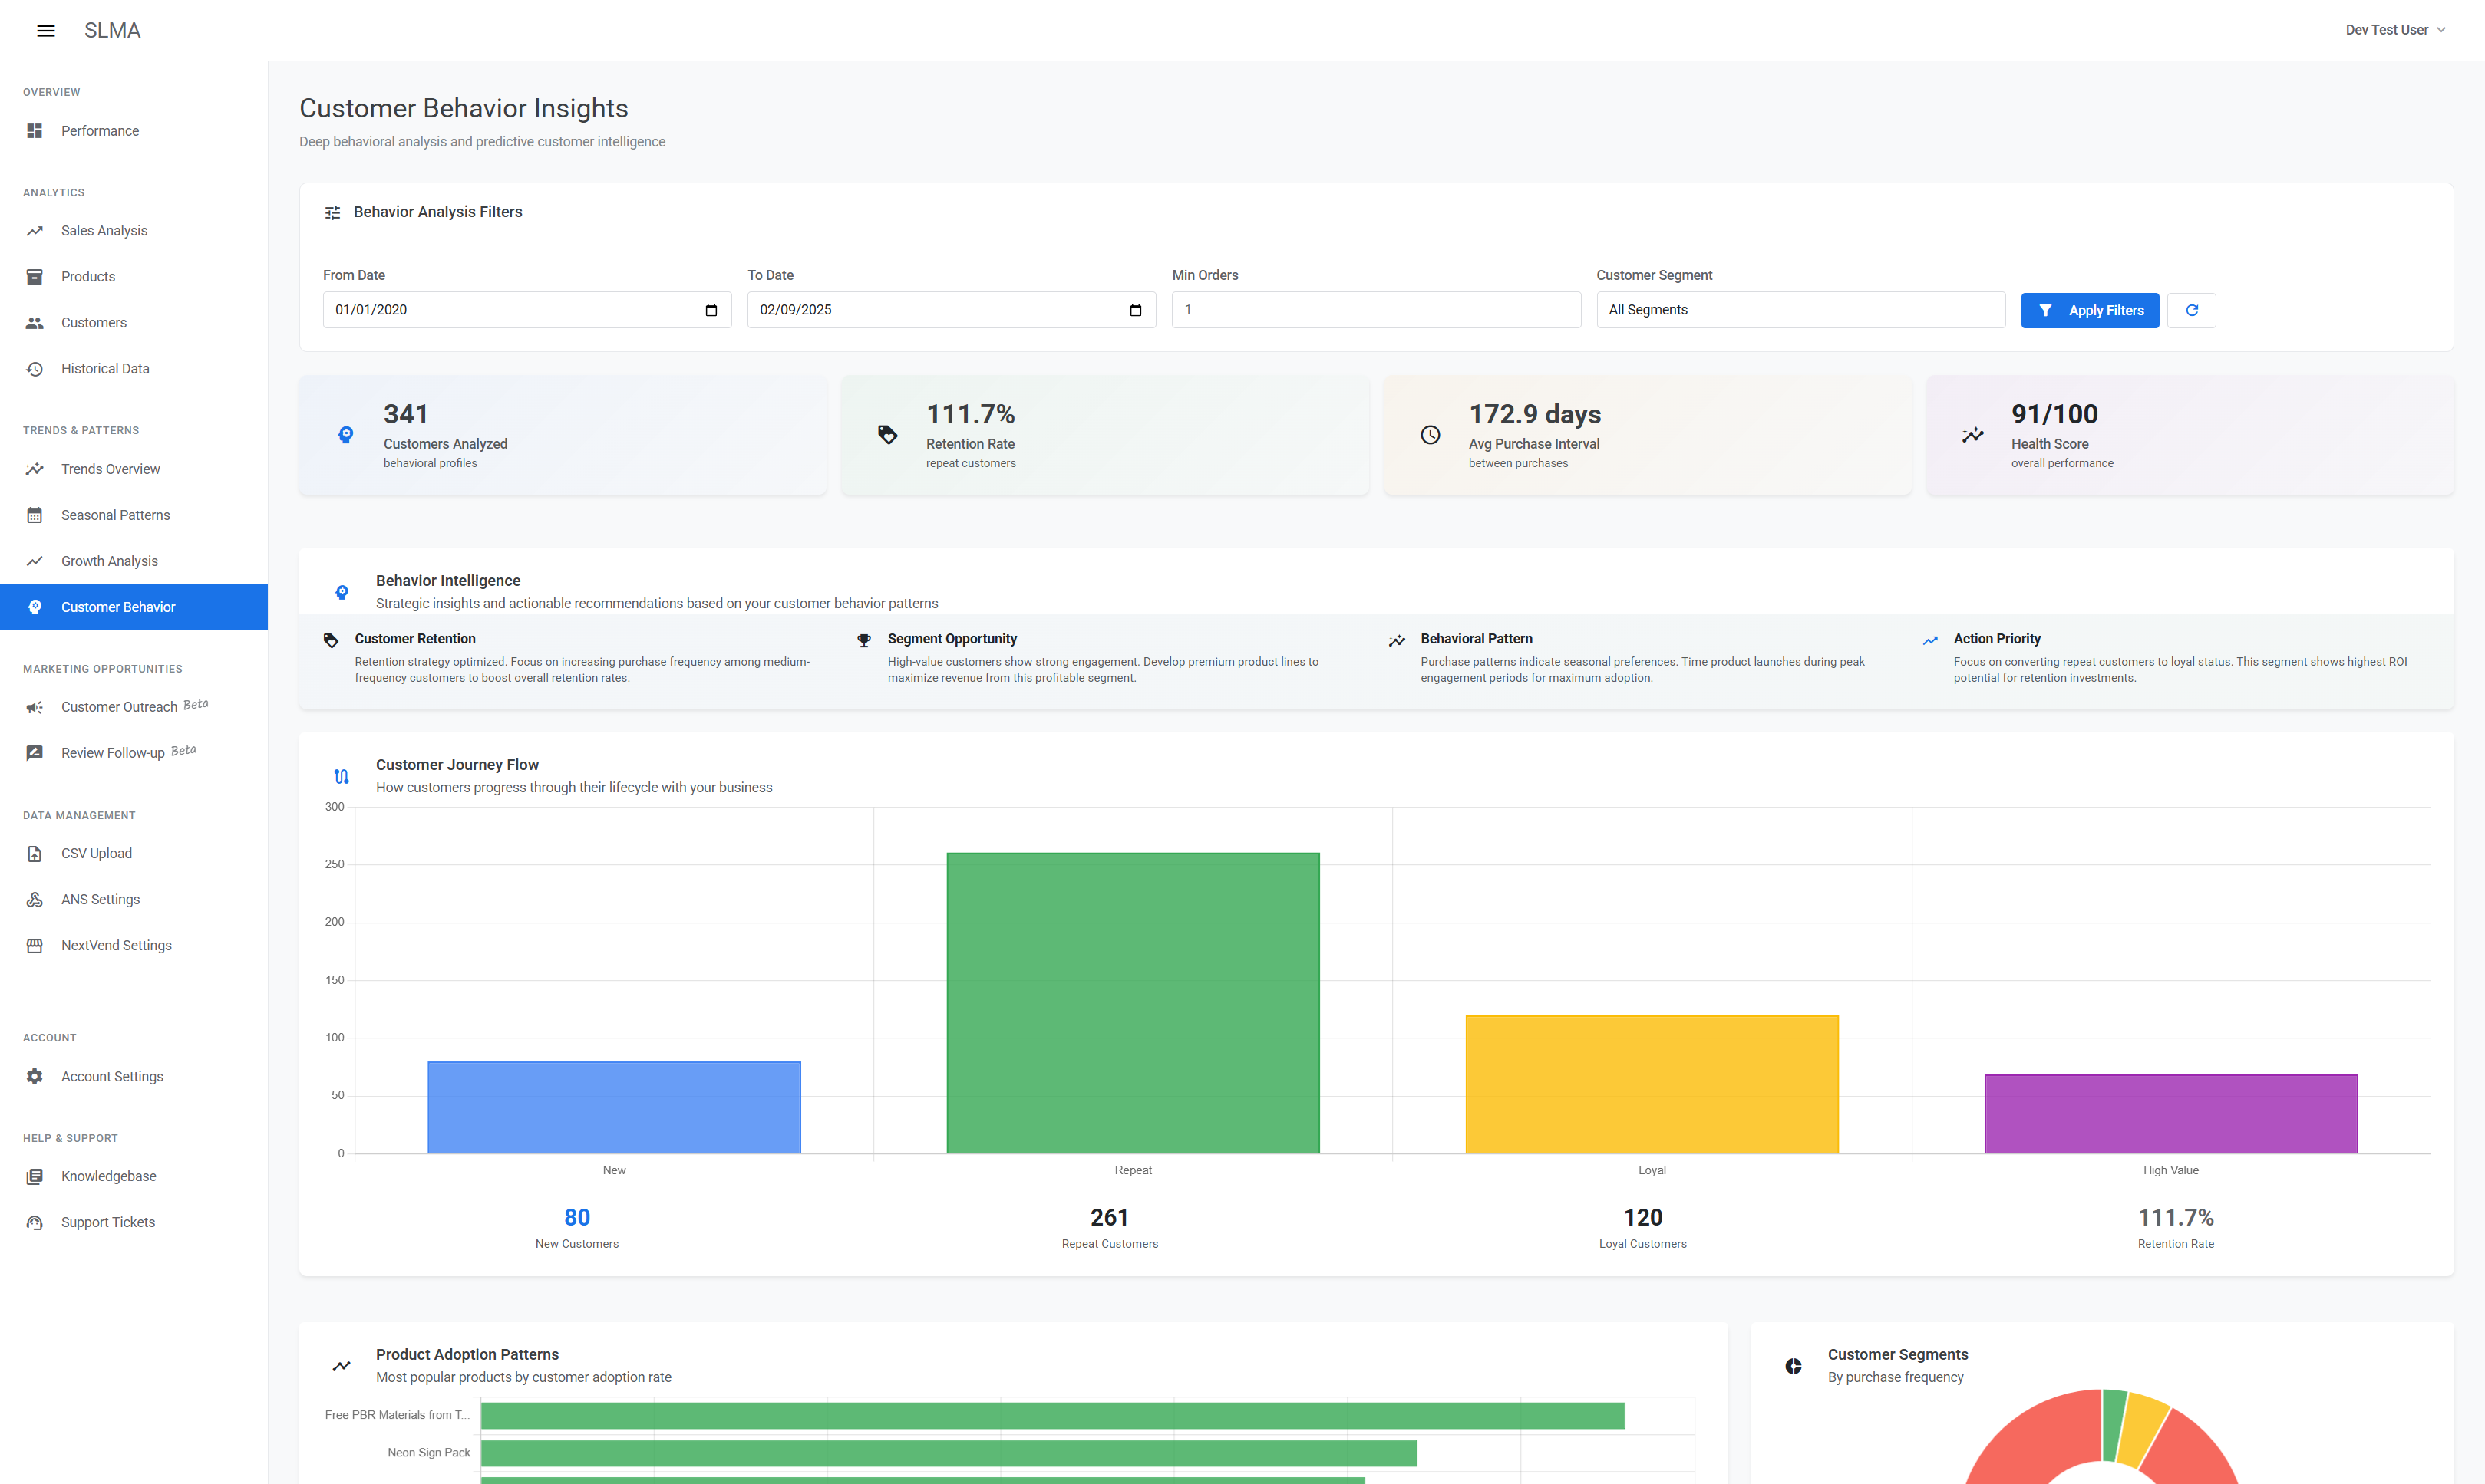Click the Performance dashboard icon
Screen dimensions: 2485x1484
pos(34,131)
